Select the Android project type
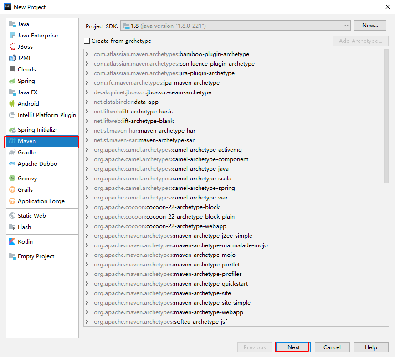Viewport: 395px width, 357px height. click(27, 103)
